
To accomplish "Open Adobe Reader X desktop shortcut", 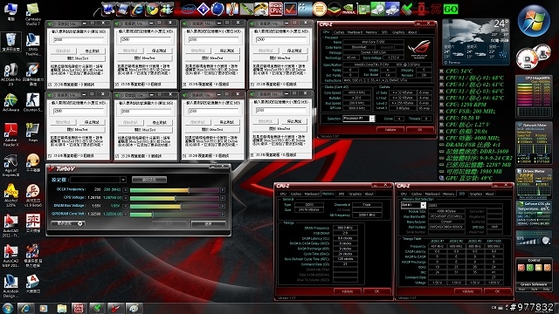I will click(10, 134).
